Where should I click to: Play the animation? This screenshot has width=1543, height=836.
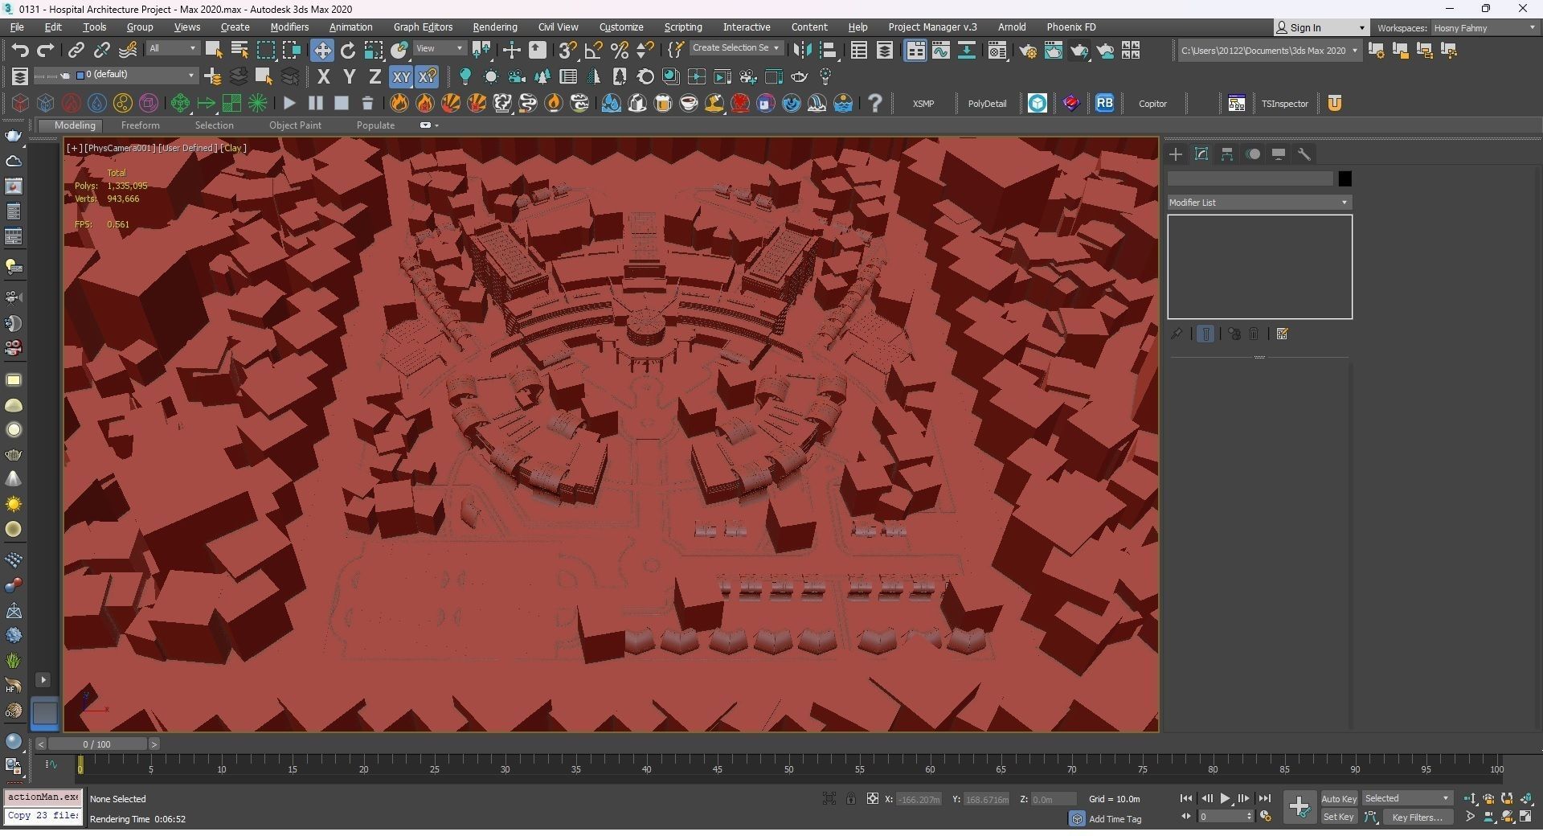click(x=1226, y=799)
